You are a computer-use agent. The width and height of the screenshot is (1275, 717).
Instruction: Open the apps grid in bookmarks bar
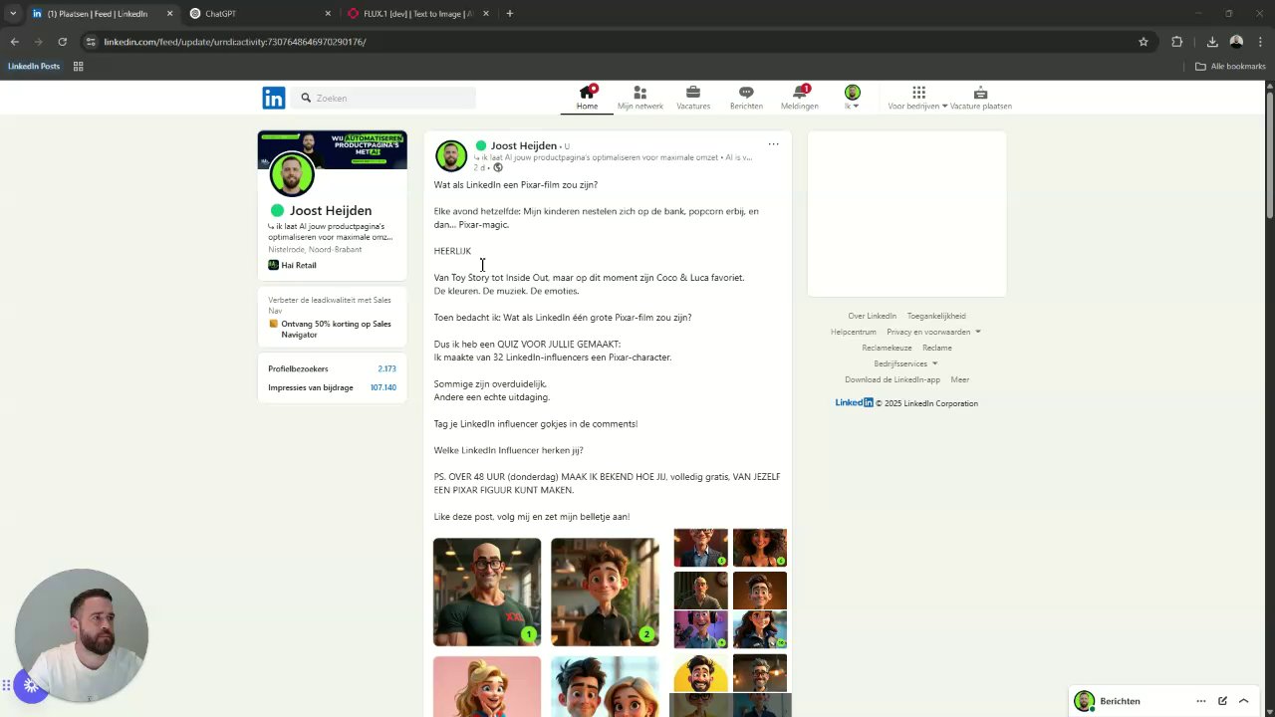[79, 67]
